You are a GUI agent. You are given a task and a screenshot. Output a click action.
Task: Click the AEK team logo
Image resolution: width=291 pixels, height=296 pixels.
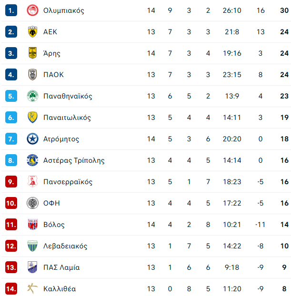32,31
